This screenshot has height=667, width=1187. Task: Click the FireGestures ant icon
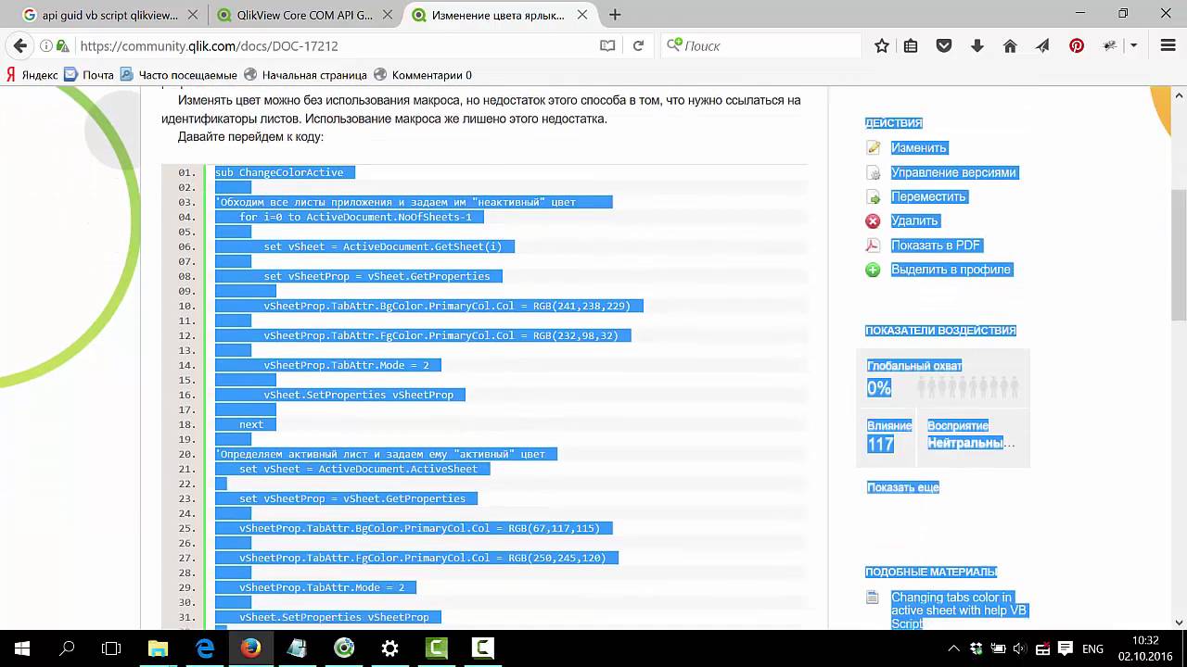click(x=1111, y=45)
